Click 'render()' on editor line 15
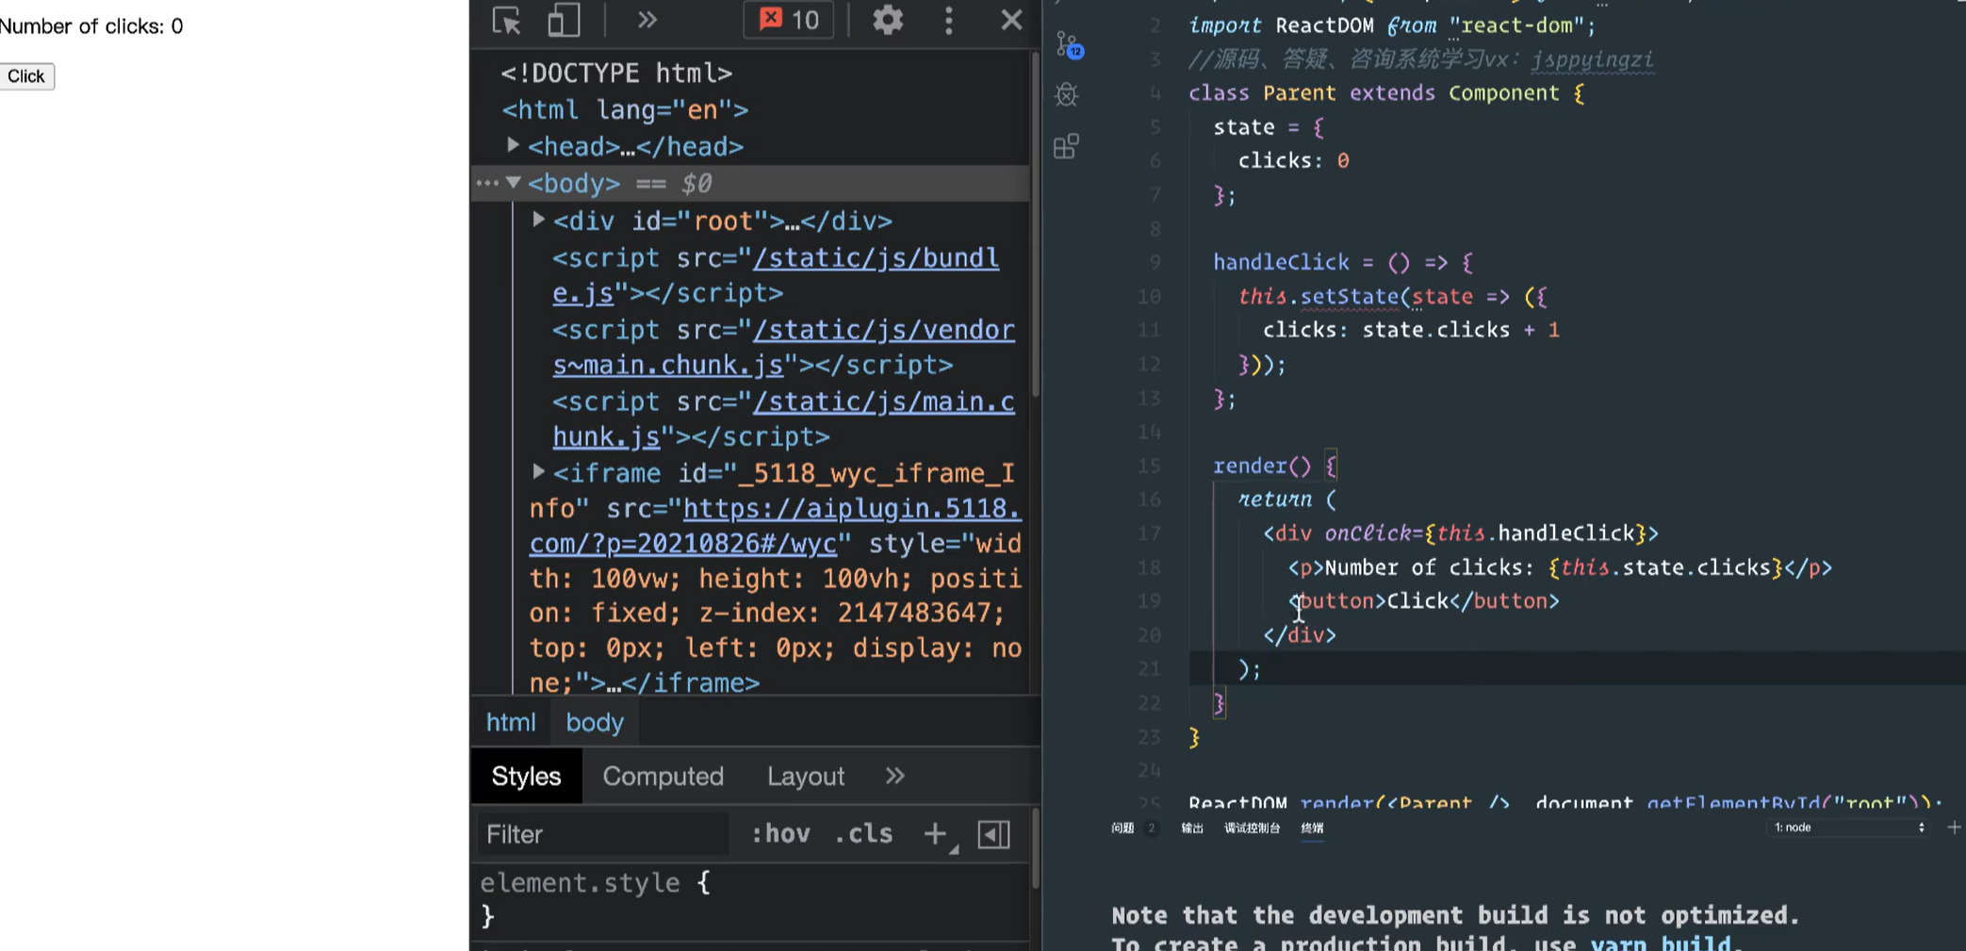This screenshot has height=951, width=1966. coord(1262,466)
